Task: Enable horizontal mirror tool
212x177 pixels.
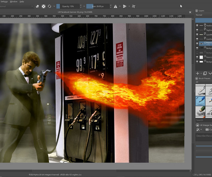Action: [116, 6]
